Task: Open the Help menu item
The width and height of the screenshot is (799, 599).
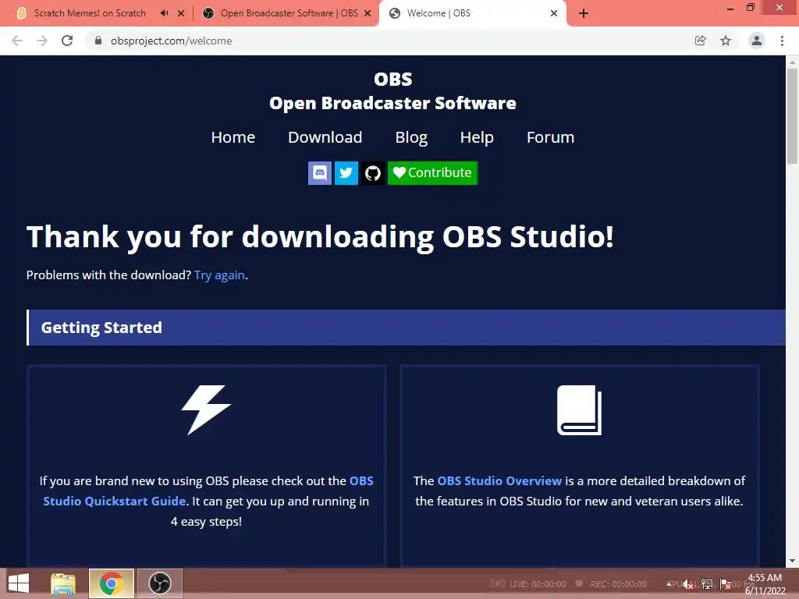Action: point(477,137)
